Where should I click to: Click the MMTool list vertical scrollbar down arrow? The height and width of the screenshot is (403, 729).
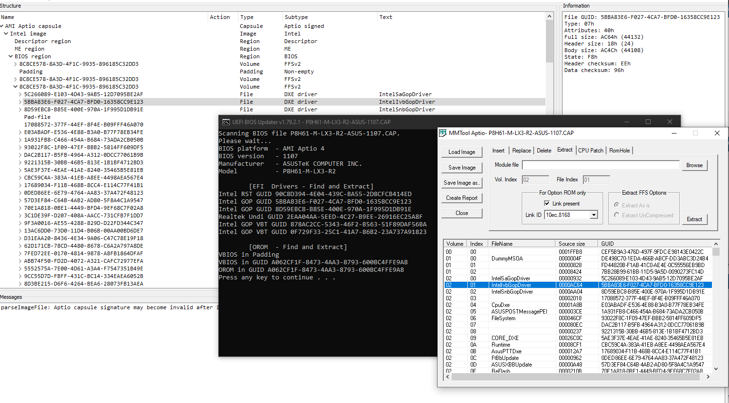coord(716,368)
